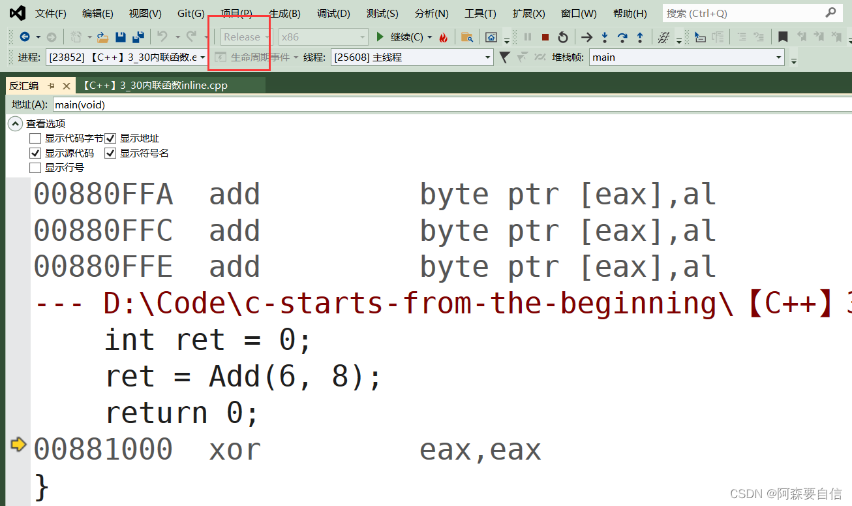Open Find in Files folder-search icon
This screenshot has height=506, width=852.
[466, 37]
